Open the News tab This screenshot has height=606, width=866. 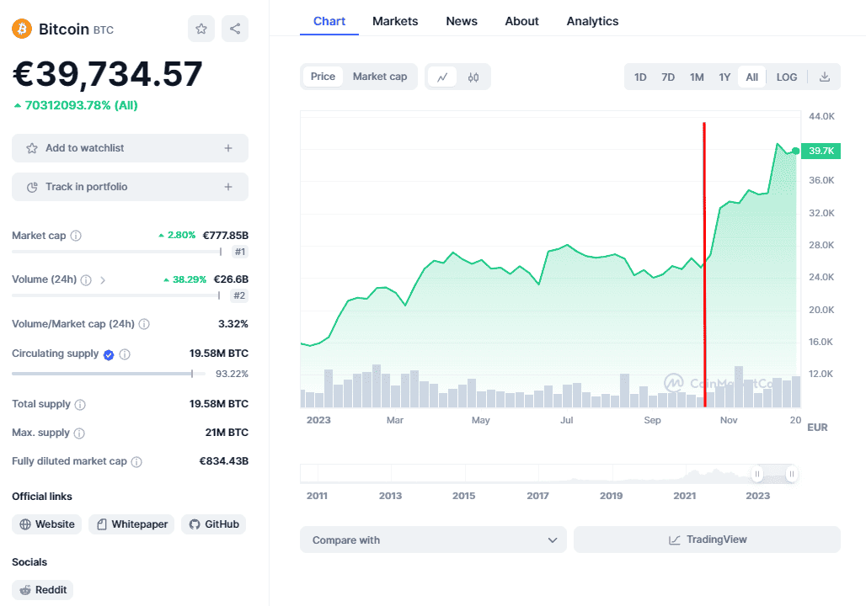[462, 21]
